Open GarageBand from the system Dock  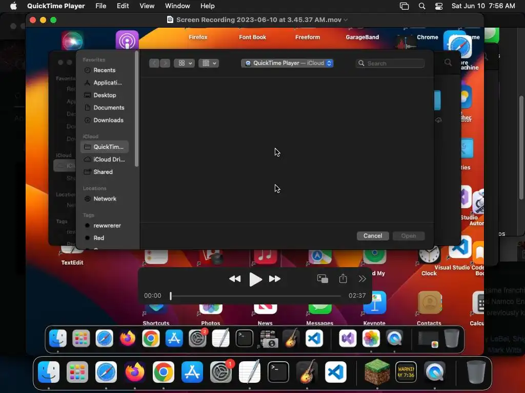coord(307,372)
